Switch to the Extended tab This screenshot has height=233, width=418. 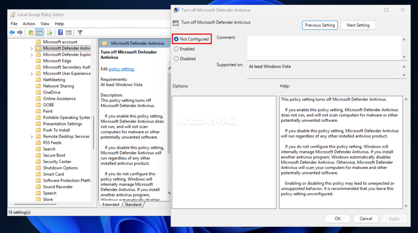[x=111, y=204]
